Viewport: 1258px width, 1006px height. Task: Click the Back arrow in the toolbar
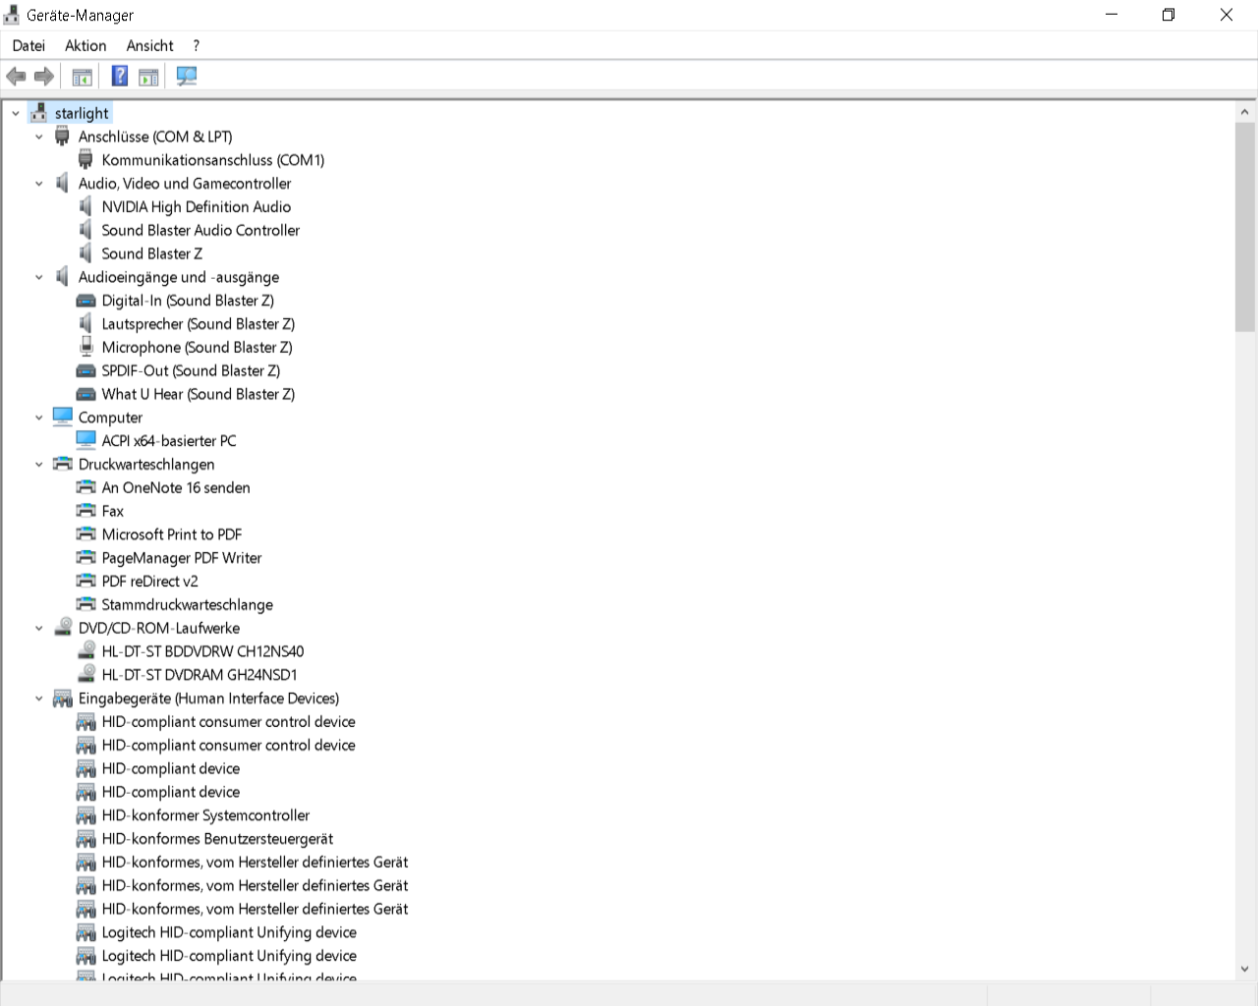coord(16,77)
